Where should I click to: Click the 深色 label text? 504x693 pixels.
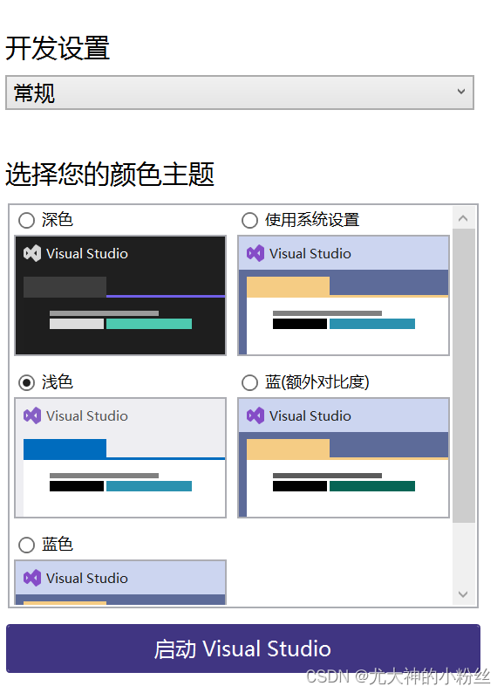(58, 220)
